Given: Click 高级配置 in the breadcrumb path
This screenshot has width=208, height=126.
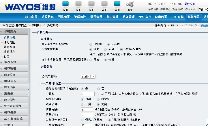Looking at the screenshot, I should 21,25.
